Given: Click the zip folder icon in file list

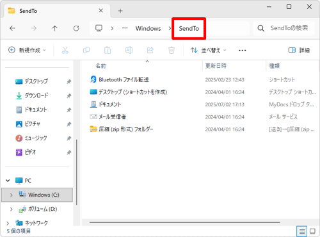Looking at the screenshot, I should click(93, 129).
